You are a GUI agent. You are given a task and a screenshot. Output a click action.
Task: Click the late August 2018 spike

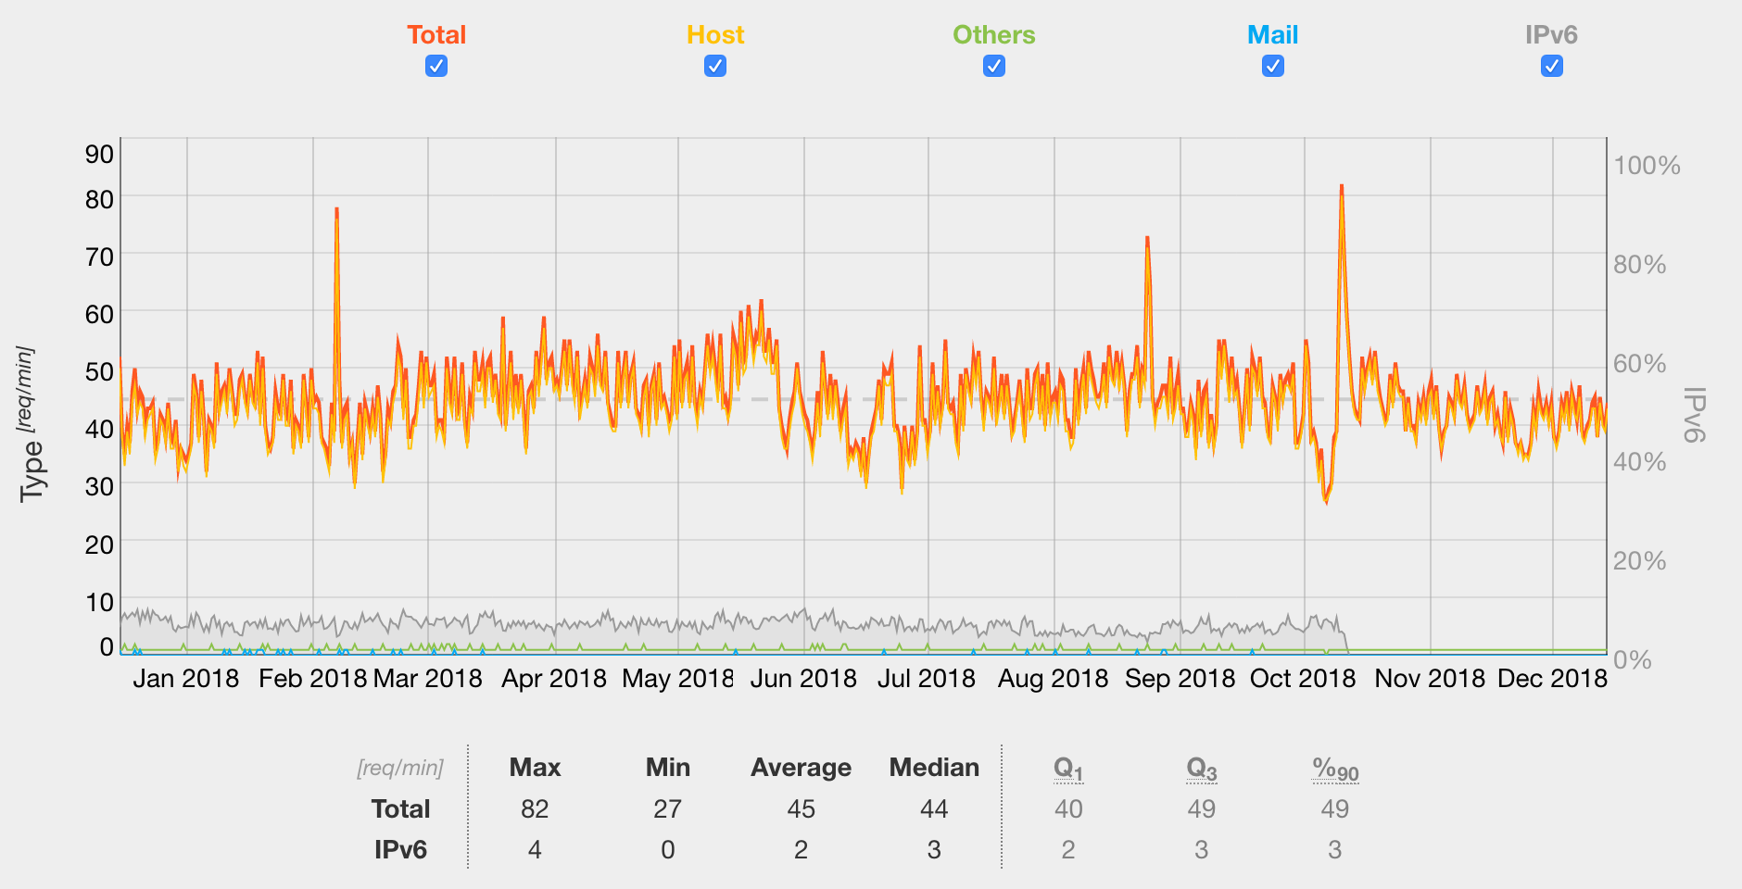pyautogui.click(x=1147, y=240)
